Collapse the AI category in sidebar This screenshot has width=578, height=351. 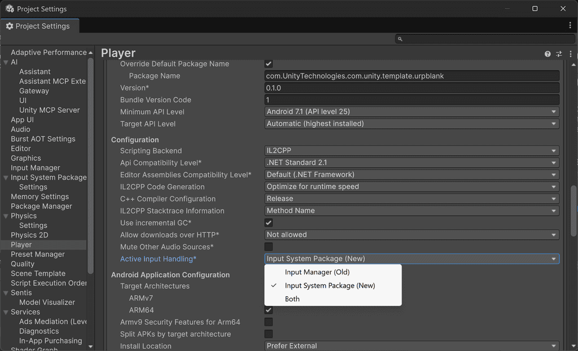6,62
